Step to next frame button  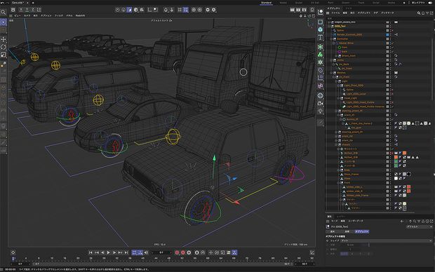[114, 252]
